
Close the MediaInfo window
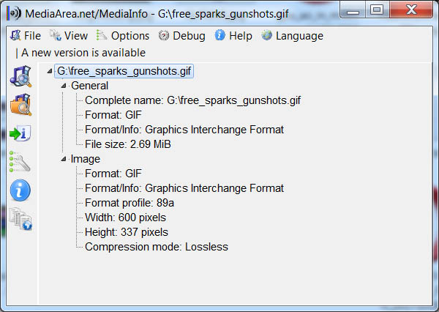coord(411,10)
